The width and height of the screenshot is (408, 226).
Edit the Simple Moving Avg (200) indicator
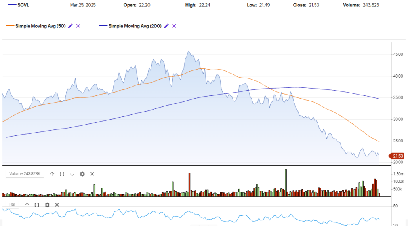pyautogui.click(x=166, y=26)
